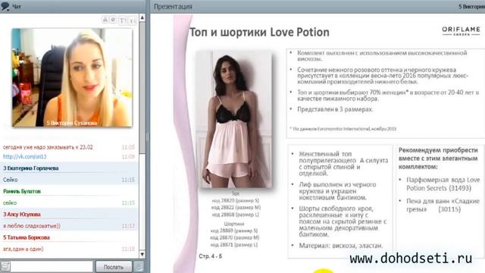The image size is (485, 273).
Task: Click chat scrollbar down arrow
Action: tap(142, 255)
